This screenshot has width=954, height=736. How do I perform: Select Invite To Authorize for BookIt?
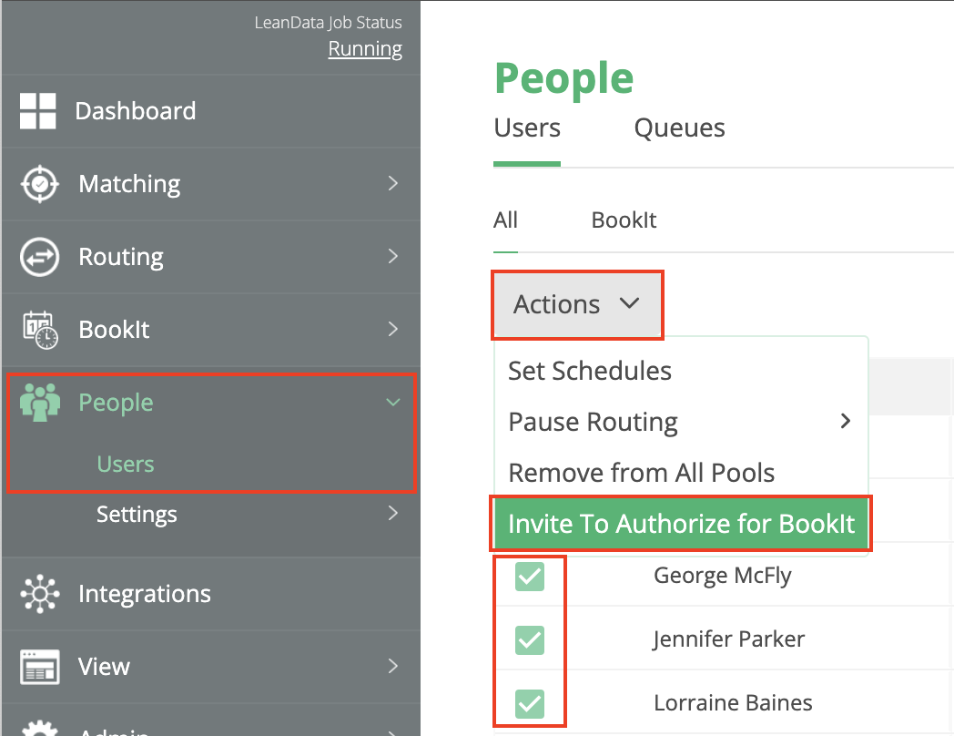click(681, 524)
